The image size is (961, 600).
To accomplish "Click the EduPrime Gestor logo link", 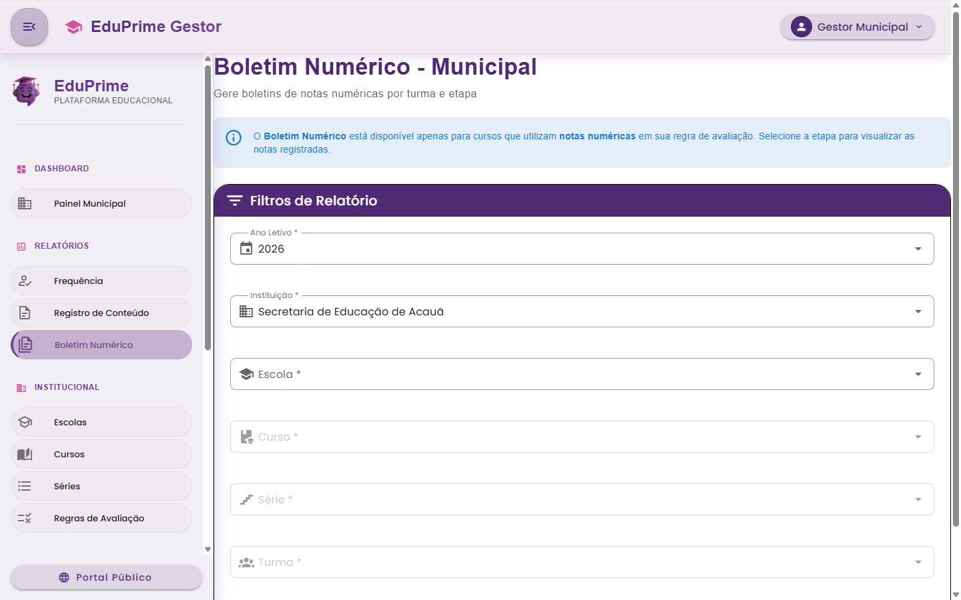I will (143, 26).
